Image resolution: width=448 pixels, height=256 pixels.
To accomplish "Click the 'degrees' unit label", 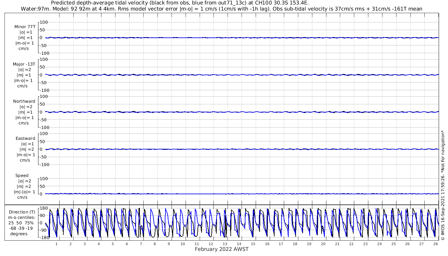I will [19, 234].
